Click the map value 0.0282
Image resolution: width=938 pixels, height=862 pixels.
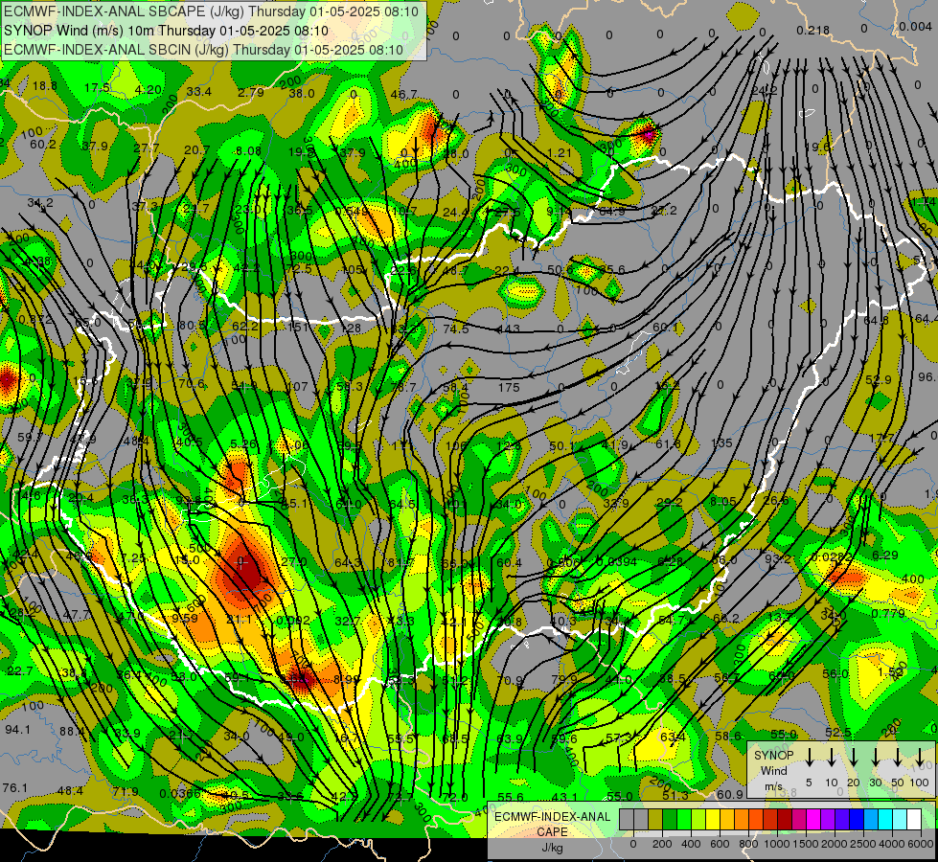coord(832,556)
